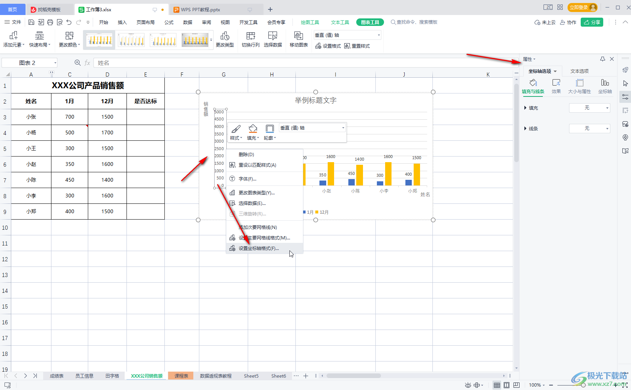This screenshot has width=631, height=390.
Task: Open the Formulas (公式) ribbon tab
Action: (169, 22)
